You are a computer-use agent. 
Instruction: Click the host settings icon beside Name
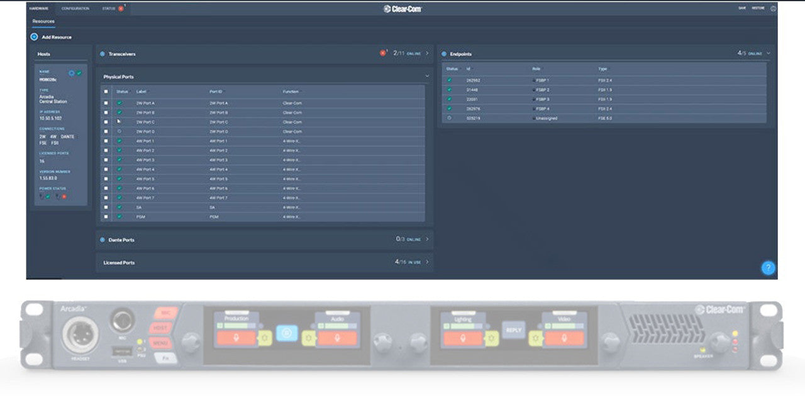pos(72,73)
